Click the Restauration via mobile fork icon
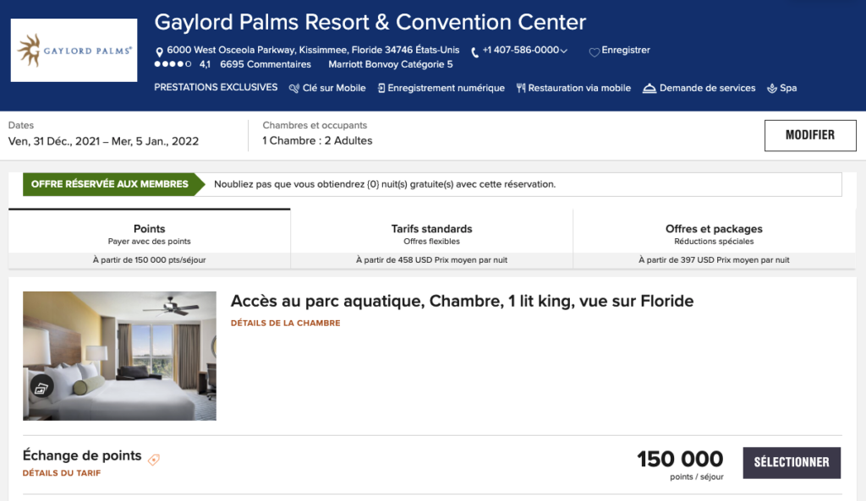The width and height of the screenshot is (866, 501). tap(521, 88)
